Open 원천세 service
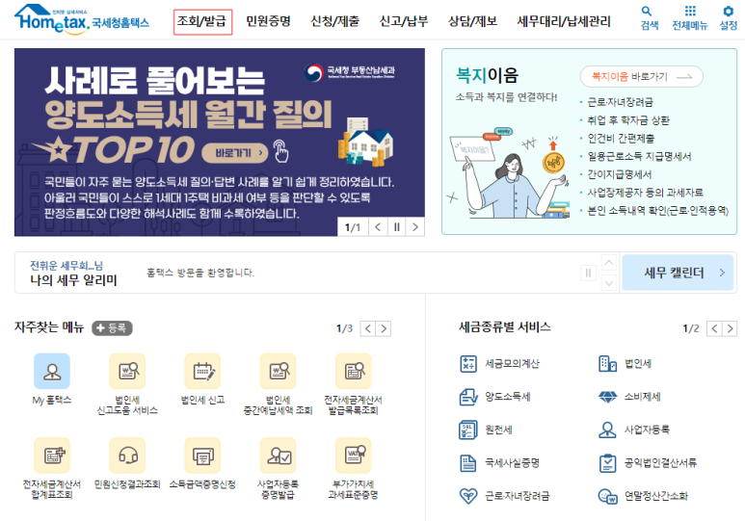 point(486,430)
